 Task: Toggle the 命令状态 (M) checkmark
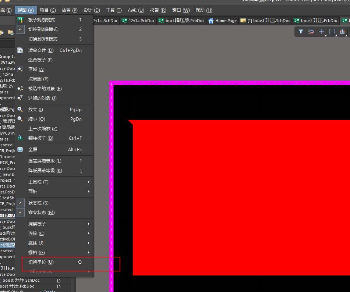[x=20, y=212]
